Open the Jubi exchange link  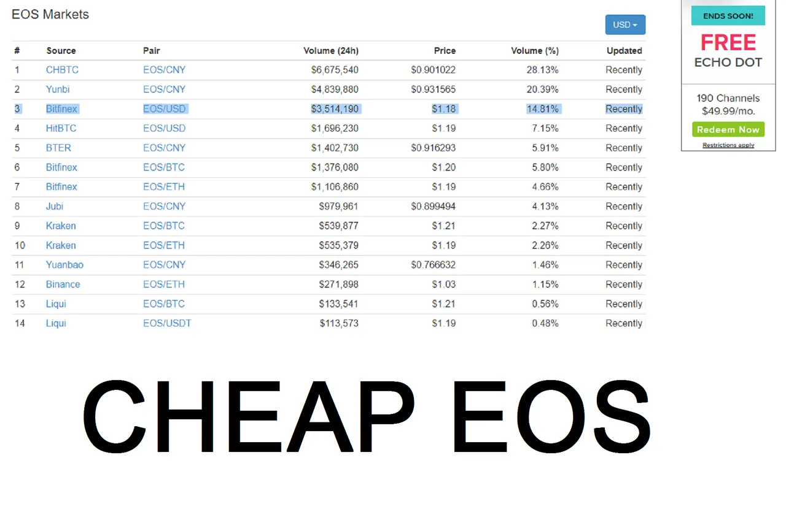55,207
